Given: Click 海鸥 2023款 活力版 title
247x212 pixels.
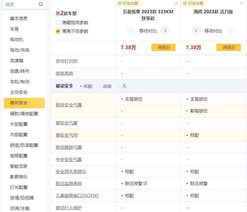Looking at the screenshot, I should click(x=213, y=12).
